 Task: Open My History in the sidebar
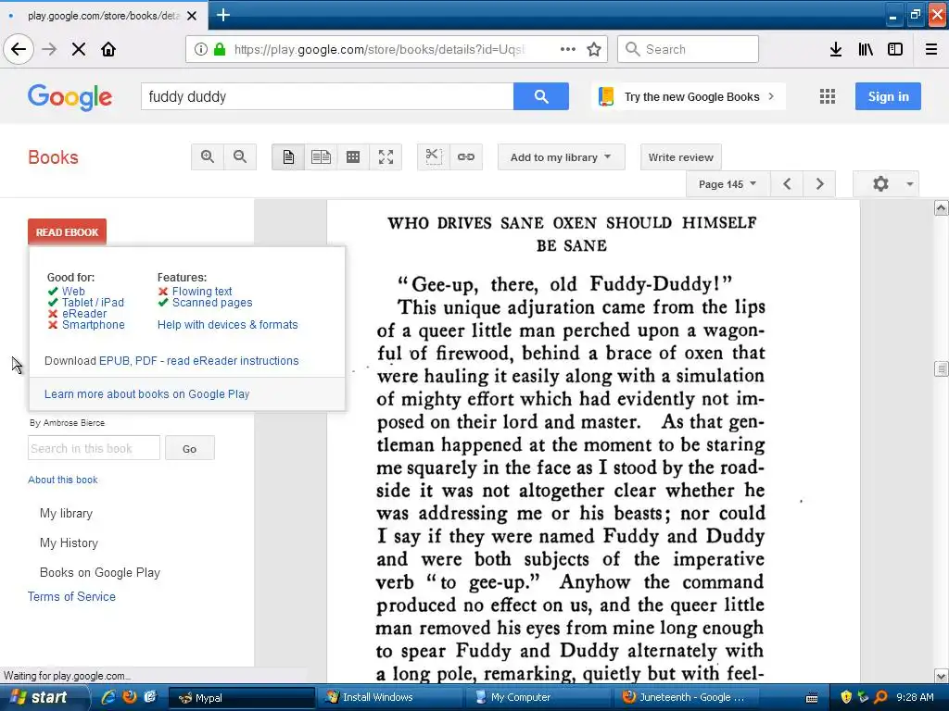pyautogui.click(x=69, y=543)
